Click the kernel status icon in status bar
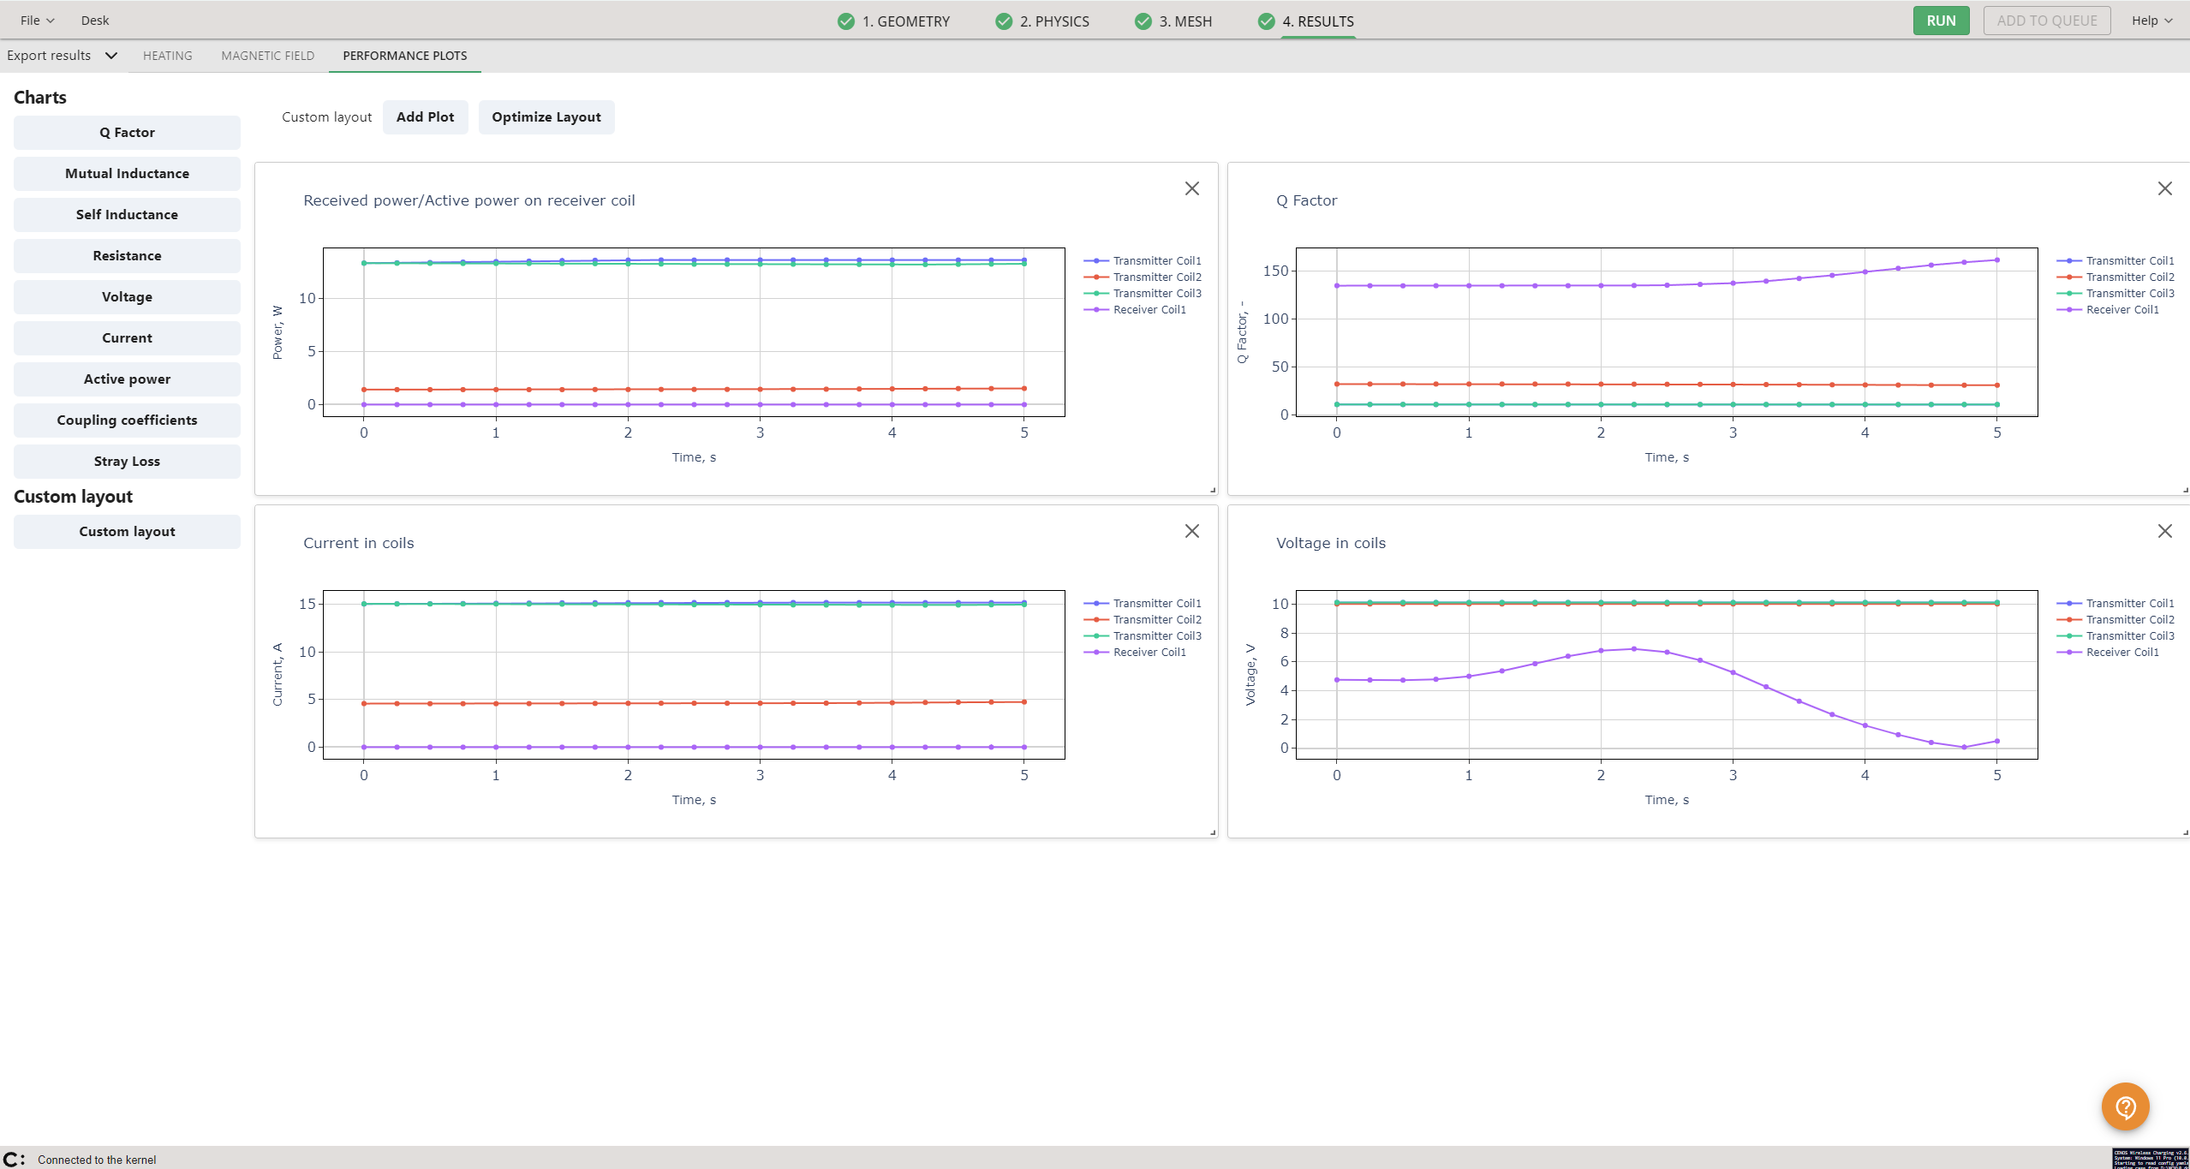This screenshot has height=1169, width=2190. [x=14, y=1159]
